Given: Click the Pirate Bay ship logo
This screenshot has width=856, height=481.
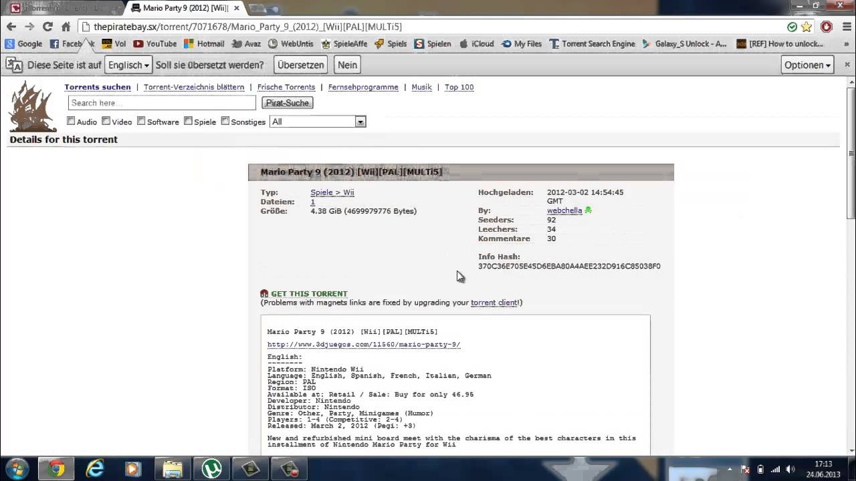Looking at the screenshot, I should tap(31, 106).
